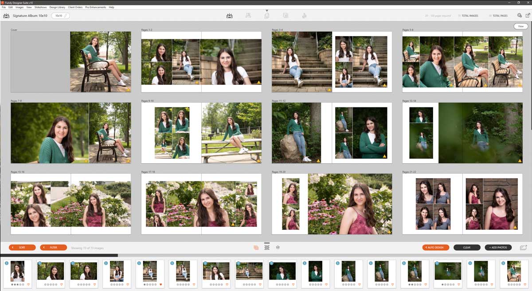532x291 pixels.
Task: Open the Pro Enhancements menu
Action: (x=96, y=8)
